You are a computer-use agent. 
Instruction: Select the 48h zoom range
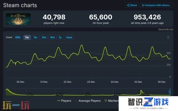[x=18, y=37]
